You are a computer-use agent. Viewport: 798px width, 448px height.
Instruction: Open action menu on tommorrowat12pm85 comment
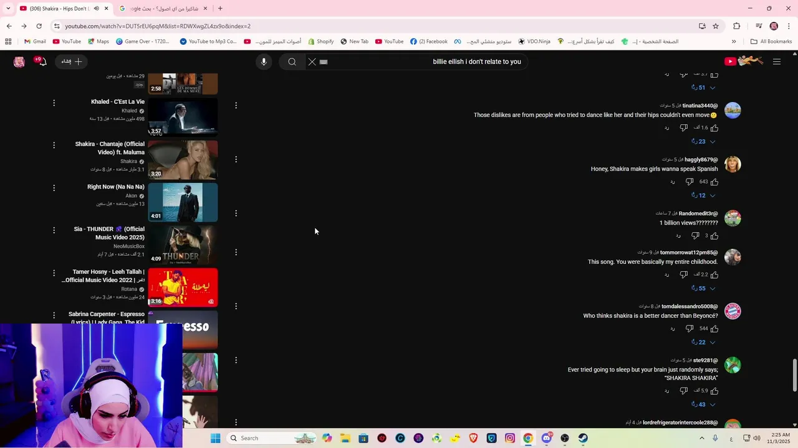(x=236, y=252)
